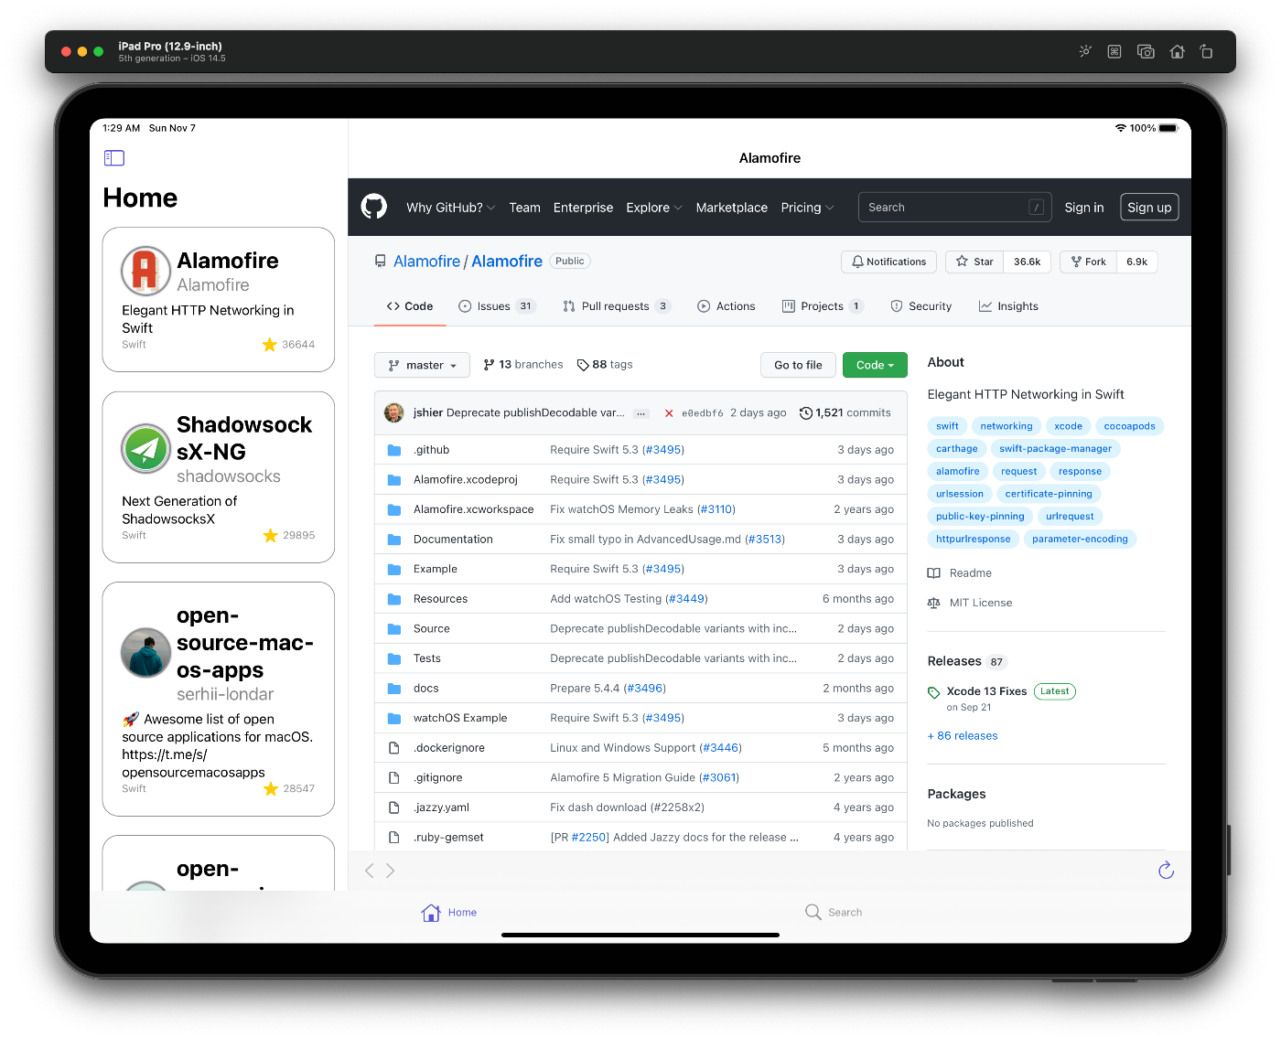1281x1048 pixels.
Task: Open the Projects tab
Action: coord(823,306)
